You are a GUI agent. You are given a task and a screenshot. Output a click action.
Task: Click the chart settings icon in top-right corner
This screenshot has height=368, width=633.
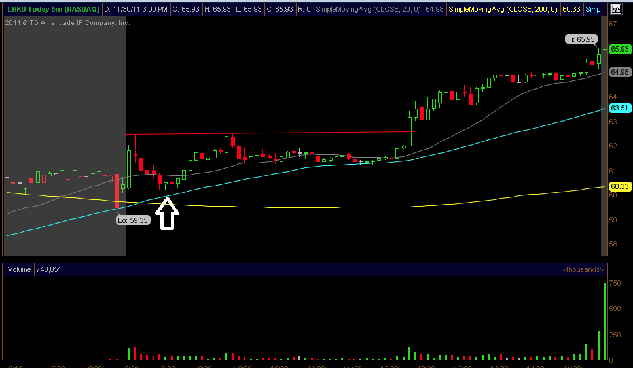coord(615,10)
